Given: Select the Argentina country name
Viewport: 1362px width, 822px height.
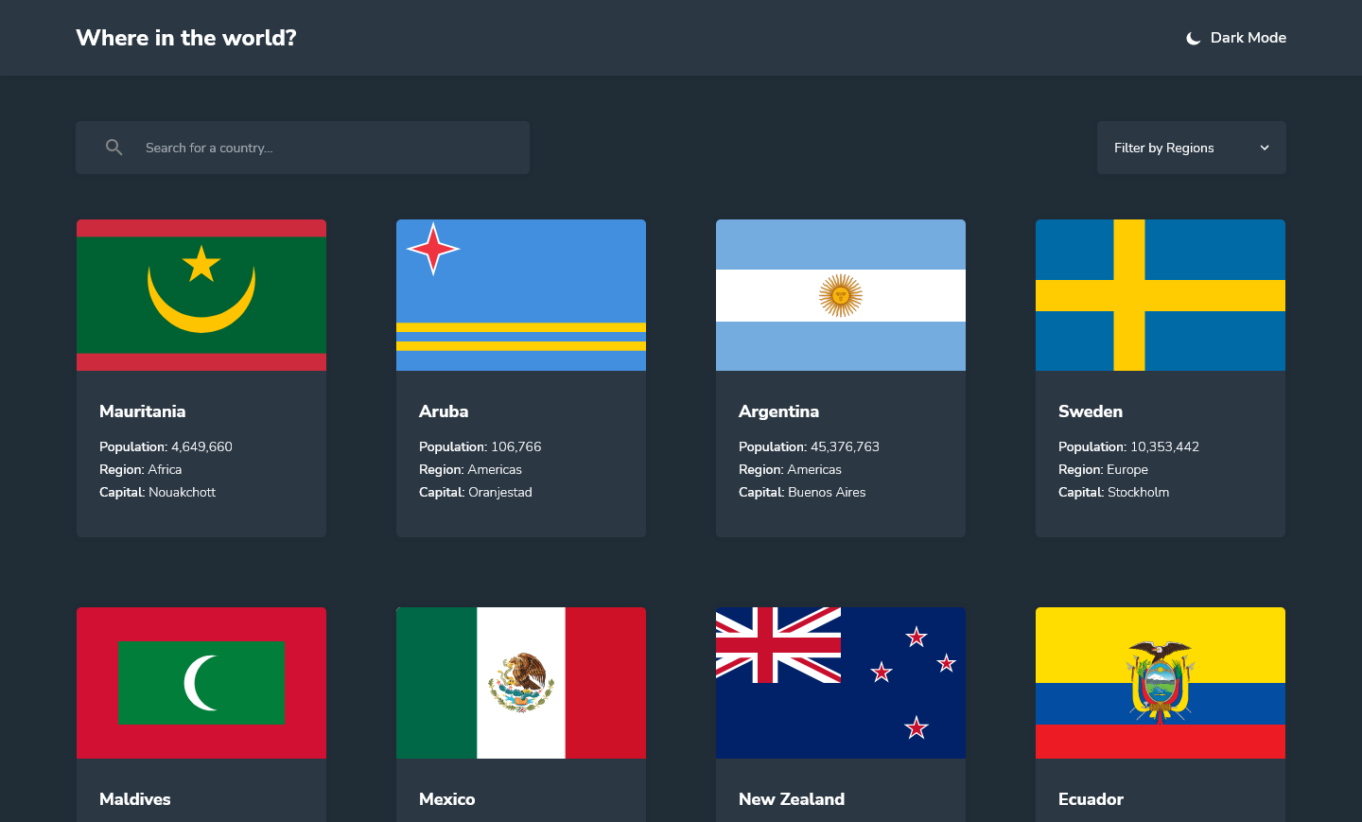Looking at the screenshot, I should click(x=778, y=411).
